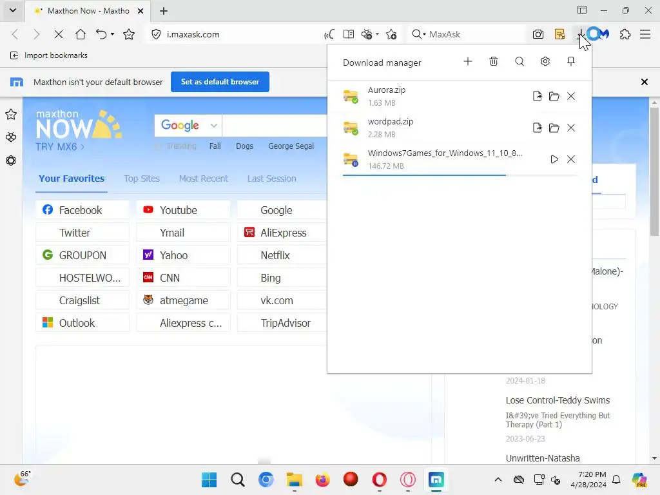This screenshot has width=660, height=495.
Task: Toggle read aloud icon in address bar
Action: tap(329, 34)
